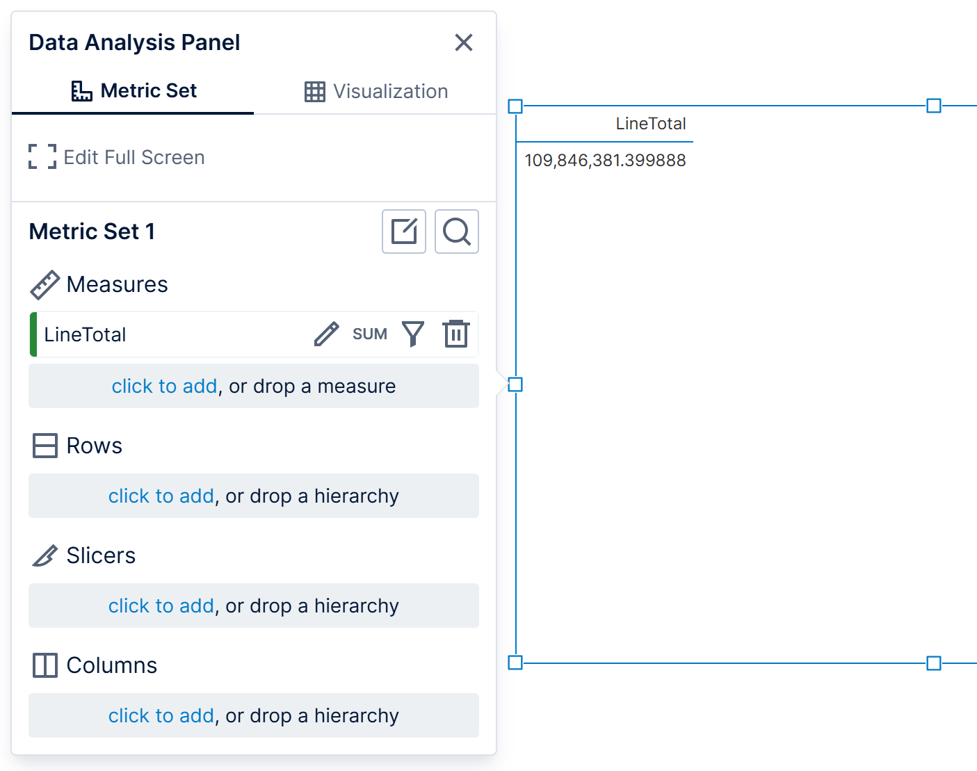Viewport: 977px width, 771px height.
Task: Switch to the Visualization tab
Action: pyautogui.click(x=376, y=91)
